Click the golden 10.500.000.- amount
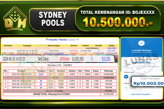The image size is (164, 109). (118, 22)
